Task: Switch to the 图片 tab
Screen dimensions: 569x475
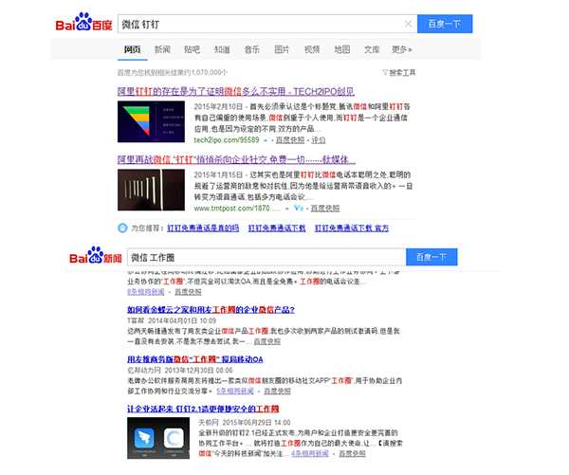Action: click(x=282, y=49)
